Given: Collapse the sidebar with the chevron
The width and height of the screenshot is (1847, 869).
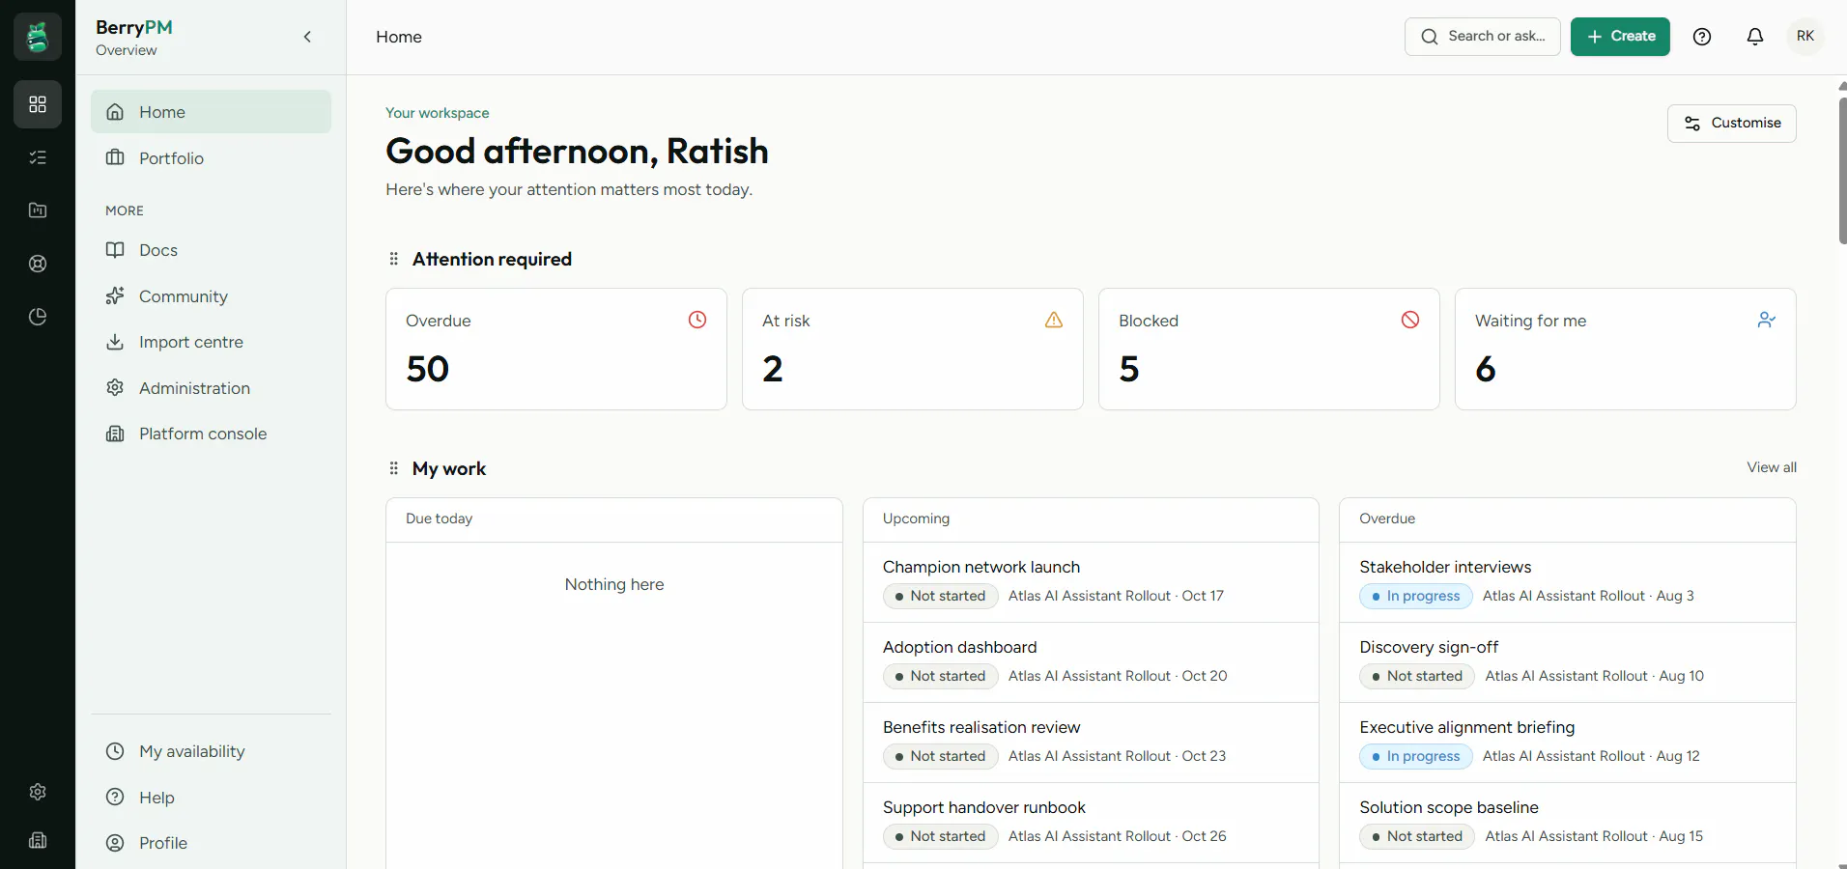Looking at the screenshot, I should 307,37.
